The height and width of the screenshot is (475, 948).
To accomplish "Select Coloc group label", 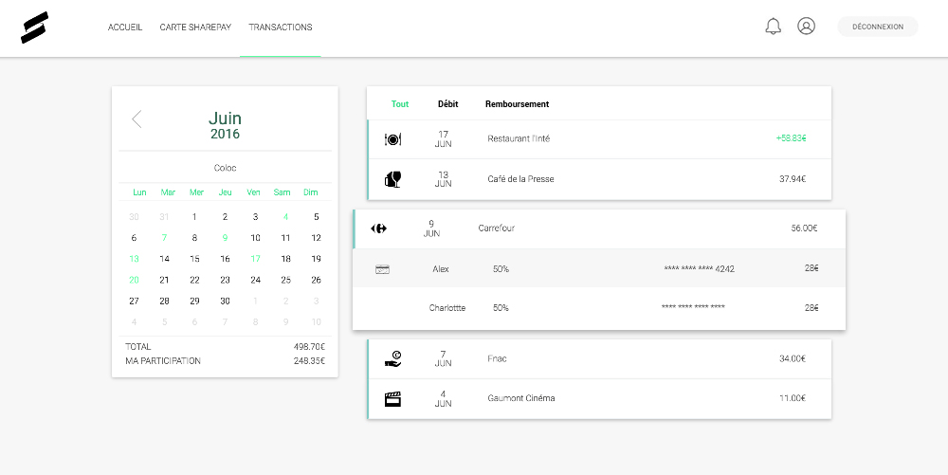I will coord(225,168).
